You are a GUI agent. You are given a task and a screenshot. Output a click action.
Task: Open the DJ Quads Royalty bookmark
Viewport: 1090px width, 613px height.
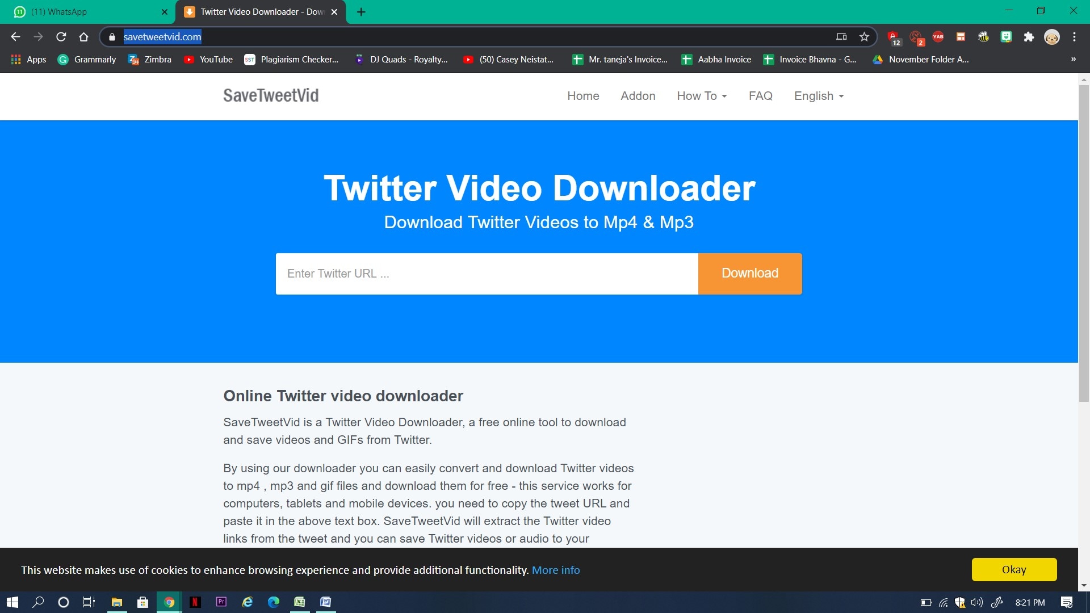(401, 59)
